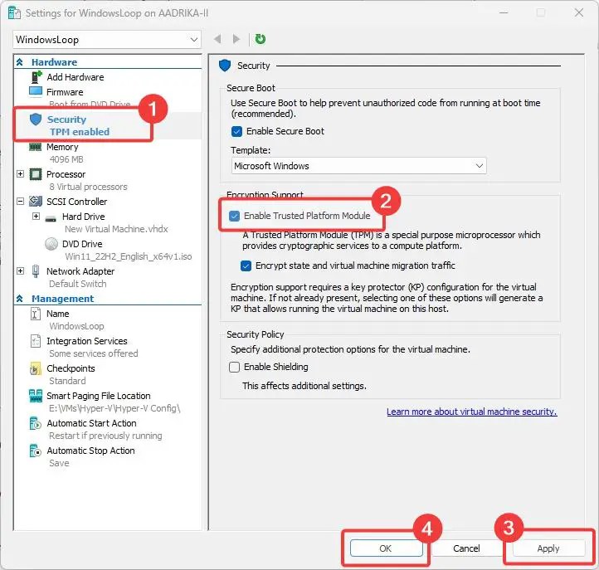599x570 pixels.
Task: Collapse the Management section chevron
Action: click(20, 299)
